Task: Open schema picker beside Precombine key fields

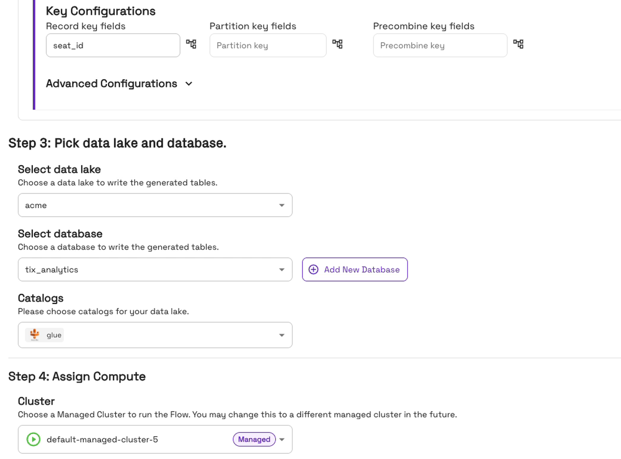Action: pos(518,44)
